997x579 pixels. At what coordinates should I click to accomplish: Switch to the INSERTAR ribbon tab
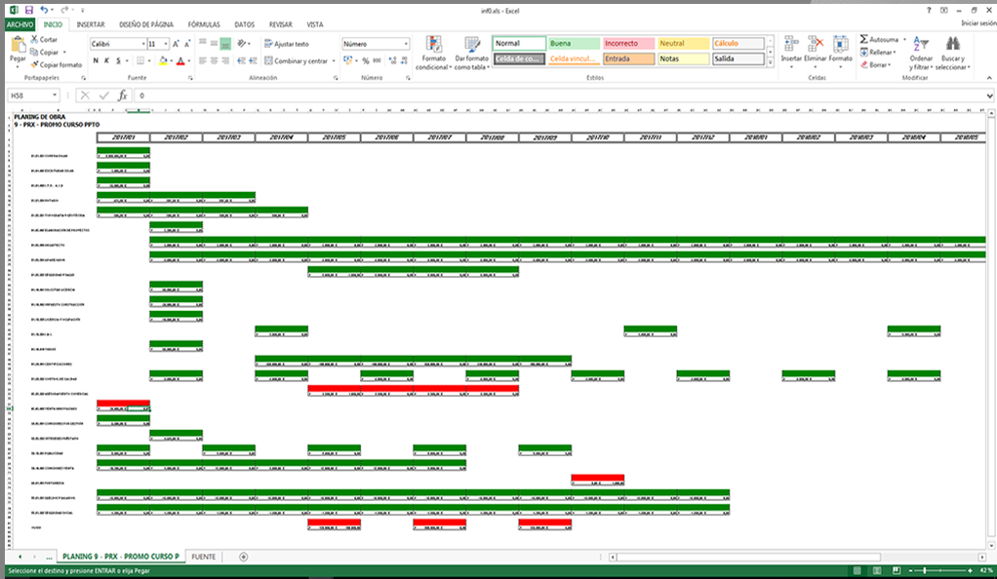[x=91, y=24]
